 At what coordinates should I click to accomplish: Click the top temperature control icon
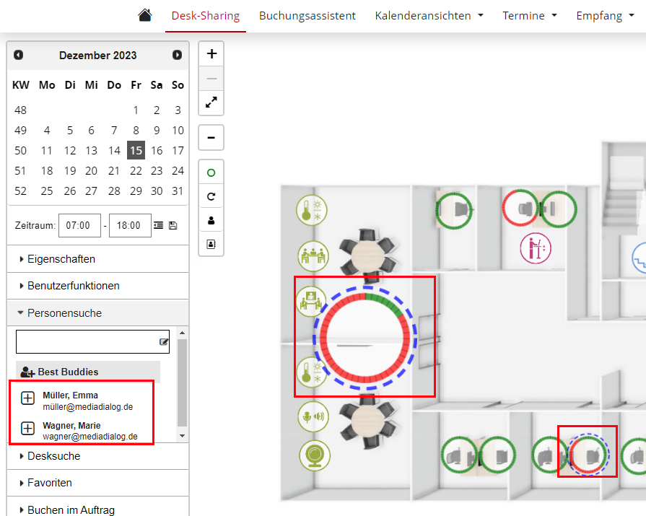click(x=312, y=210)
